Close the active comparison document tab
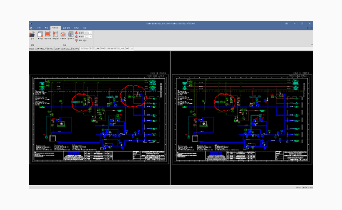 click(132, 48)
